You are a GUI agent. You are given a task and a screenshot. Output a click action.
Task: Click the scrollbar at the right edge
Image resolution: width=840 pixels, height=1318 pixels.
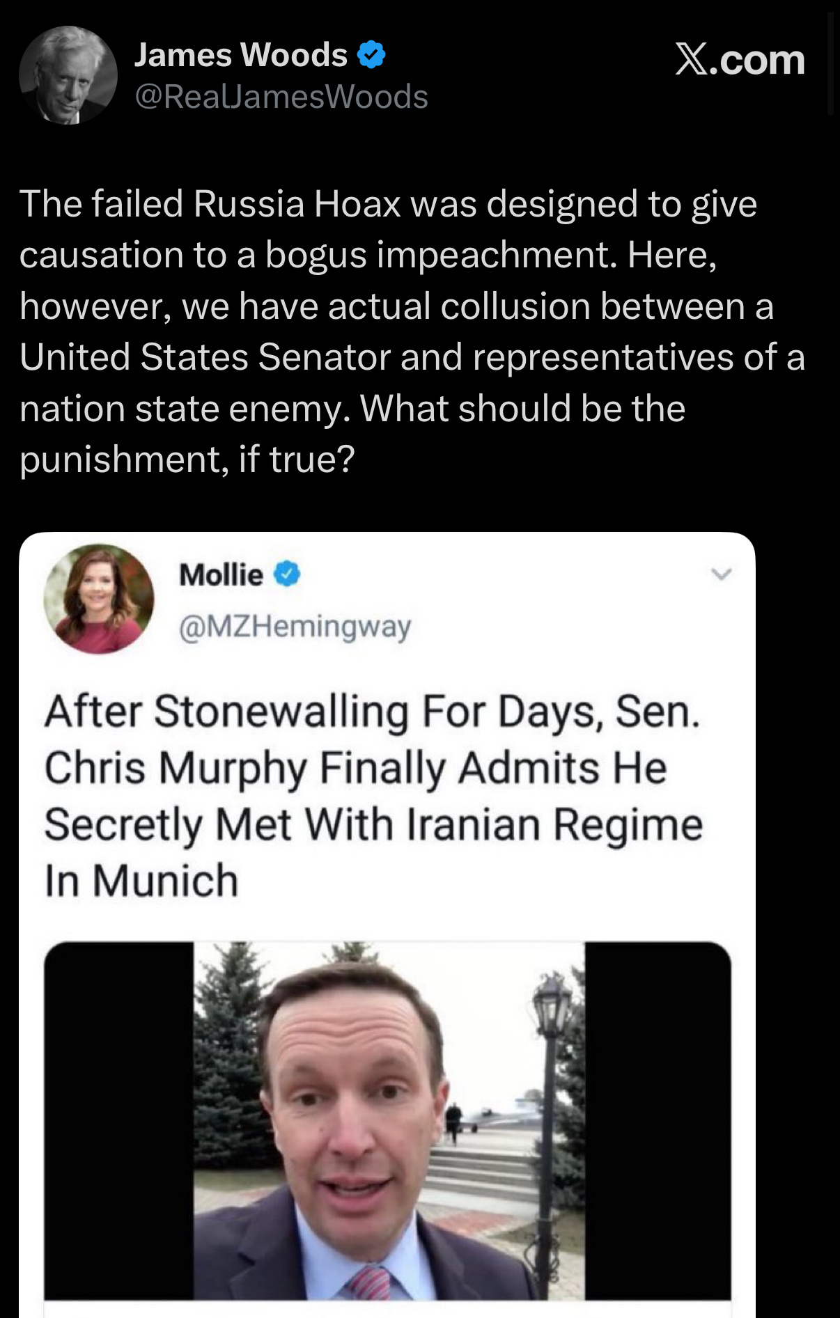pyautogui.click(x=830, y=63)
